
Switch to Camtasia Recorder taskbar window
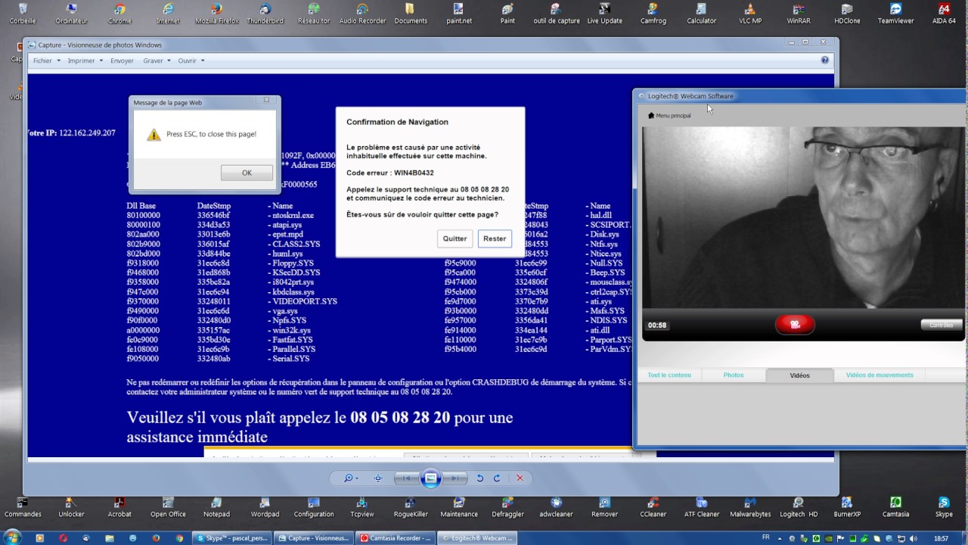tap(395, 538)
